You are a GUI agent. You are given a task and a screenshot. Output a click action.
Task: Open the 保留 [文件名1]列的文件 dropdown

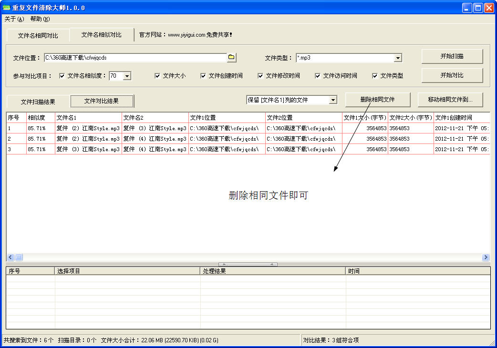click(333, 100)
